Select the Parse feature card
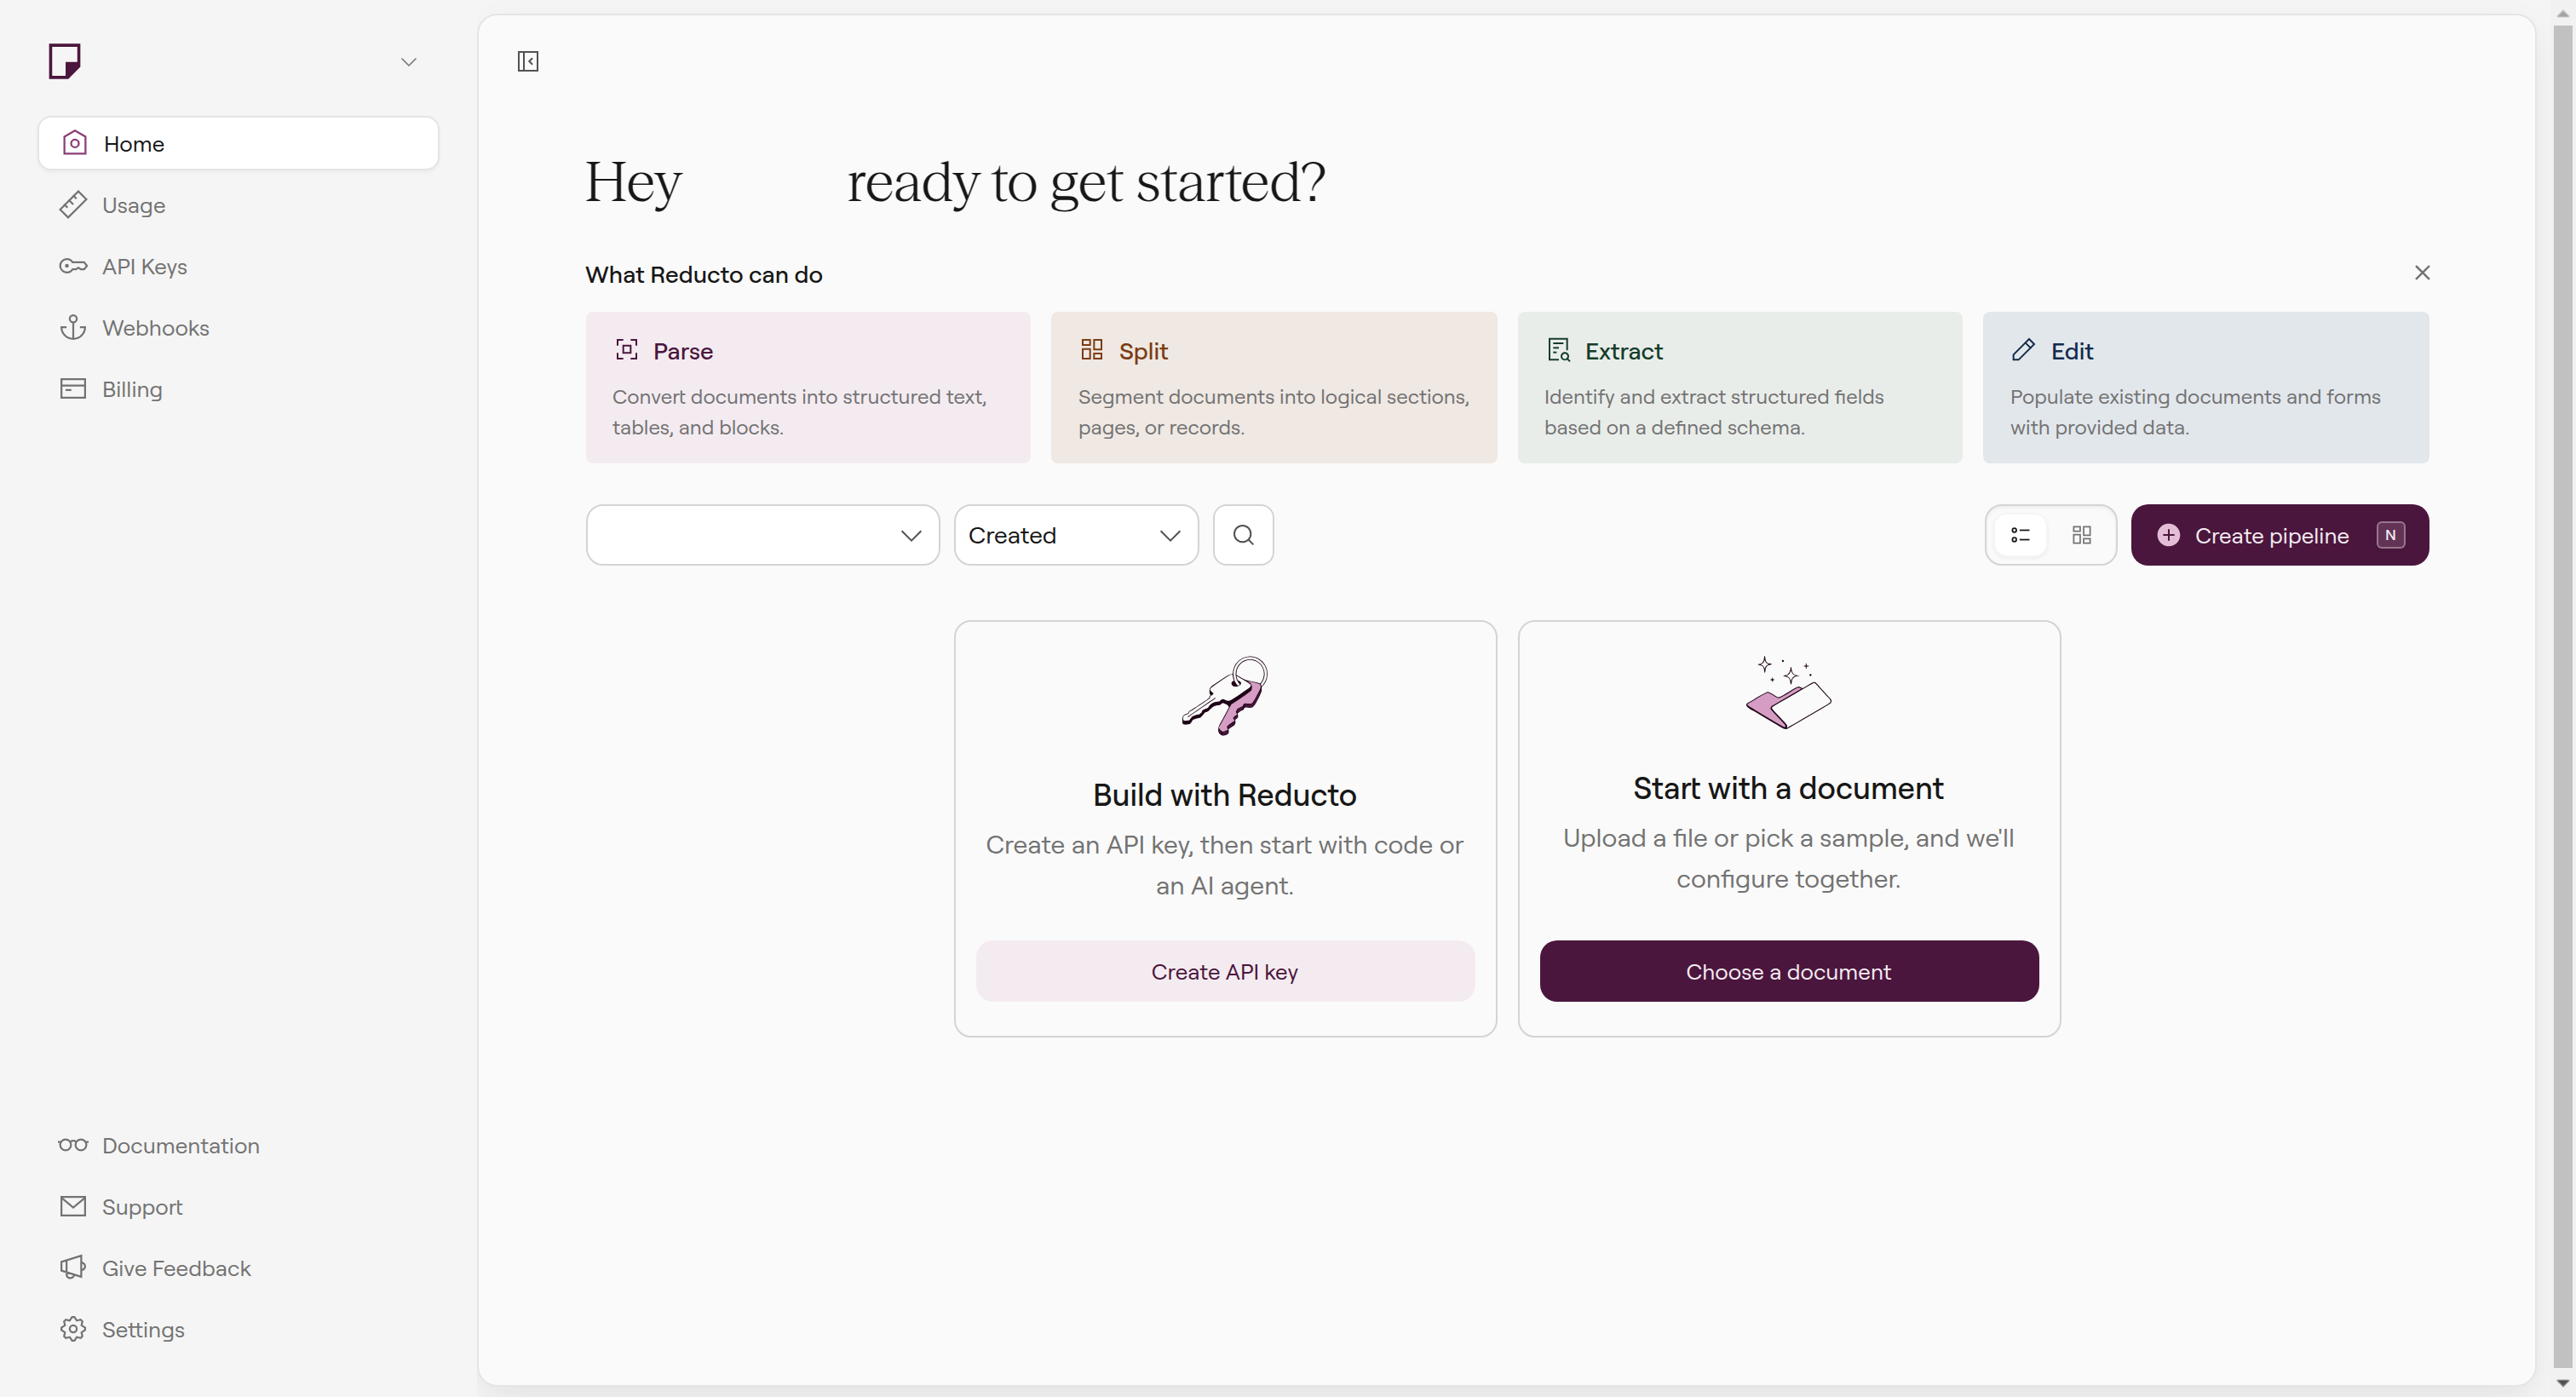Viewport: 2576px width, 1397px height. (x=808, y=388)
